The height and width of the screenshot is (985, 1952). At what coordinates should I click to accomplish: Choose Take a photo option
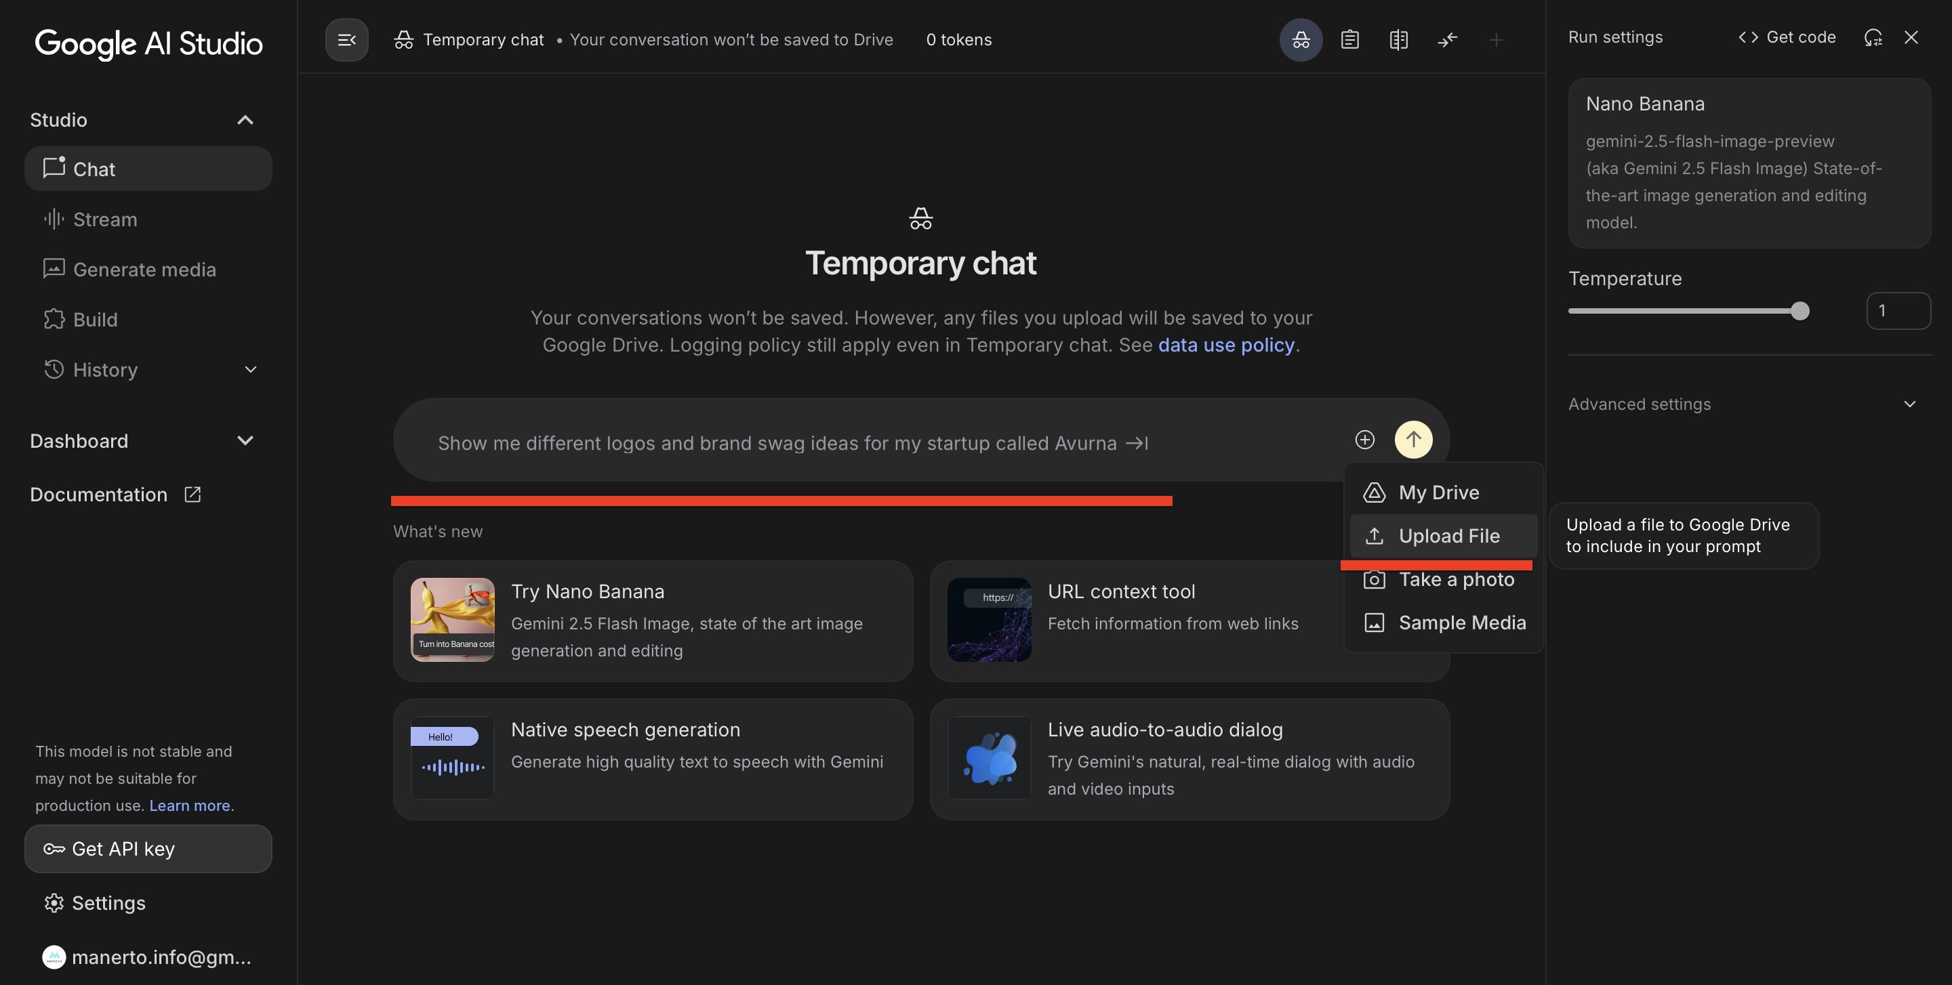click(x=1444, y=579)
